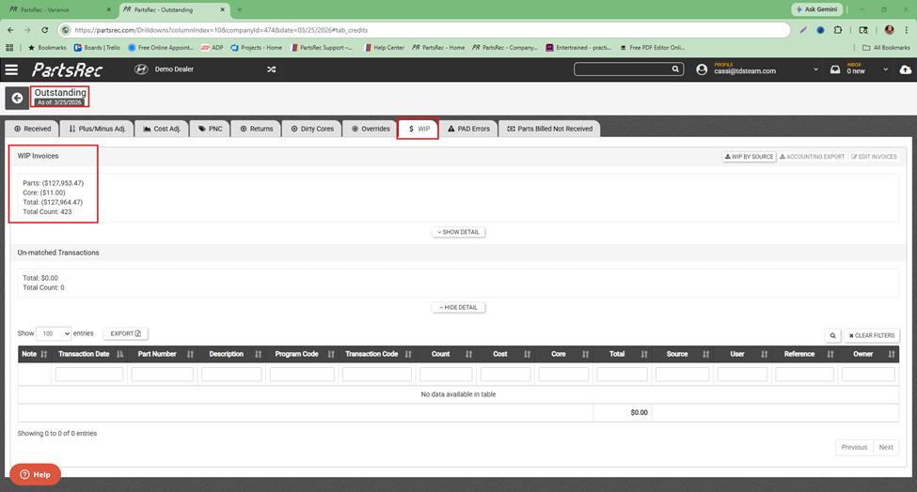Image resolution: width=917 pixels, height=492 pixels.
Task: Click the cloud upload icon
Action: (906, 69)
